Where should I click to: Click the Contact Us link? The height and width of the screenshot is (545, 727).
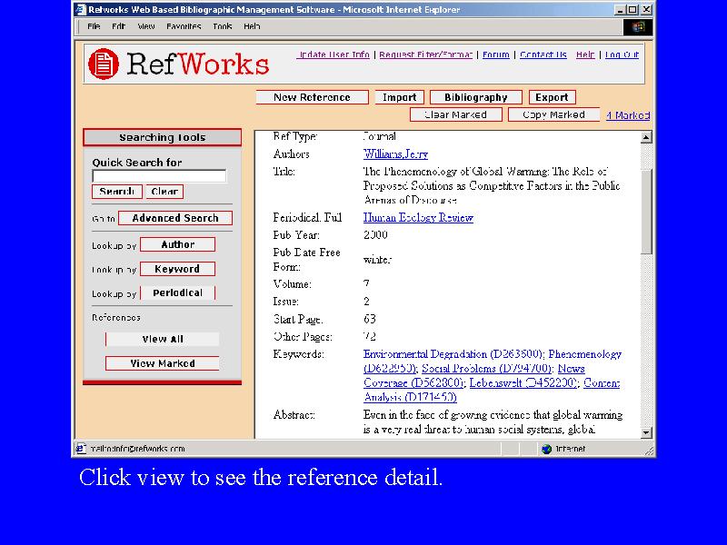(x=543, y=54)
